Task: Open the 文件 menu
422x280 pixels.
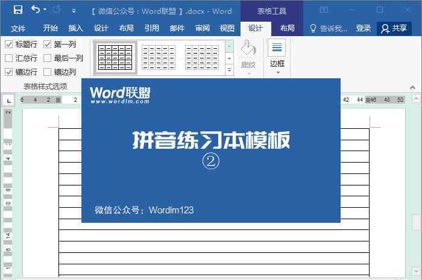Action: 18,28
